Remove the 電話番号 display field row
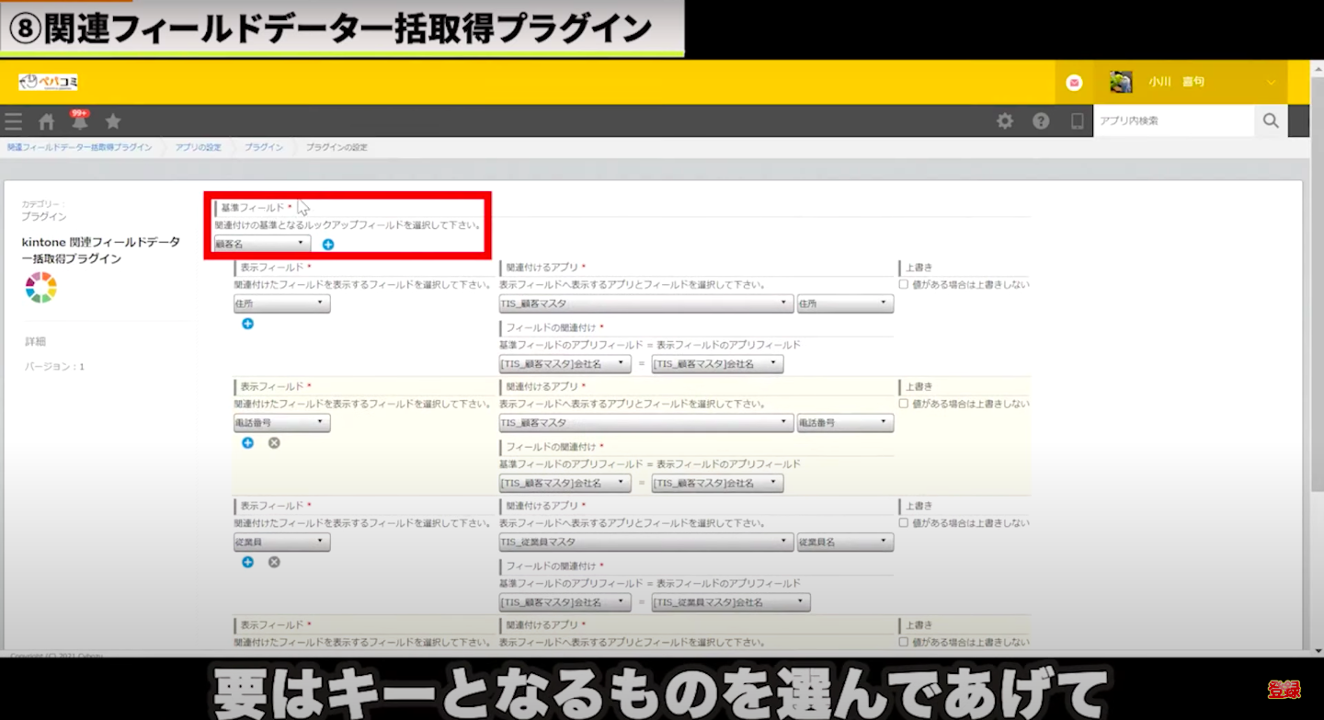This screenshot has height=720, width=1324. point(274,443)
